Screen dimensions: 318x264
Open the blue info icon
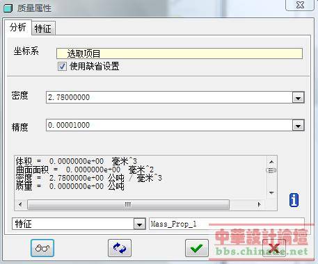[294, 200]
